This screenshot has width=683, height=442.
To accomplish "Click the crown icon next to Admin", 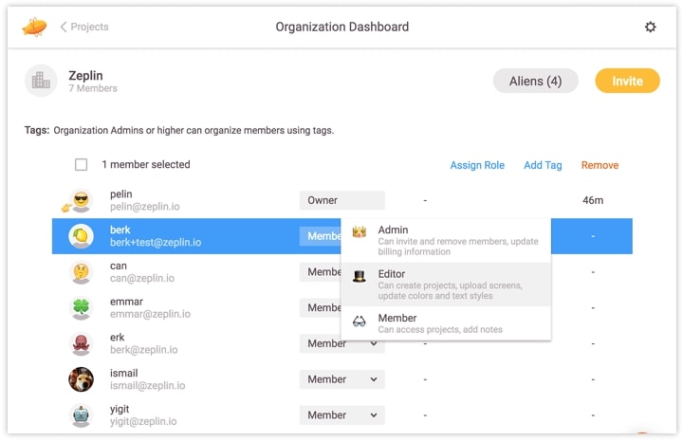I will tap(360, 231).
